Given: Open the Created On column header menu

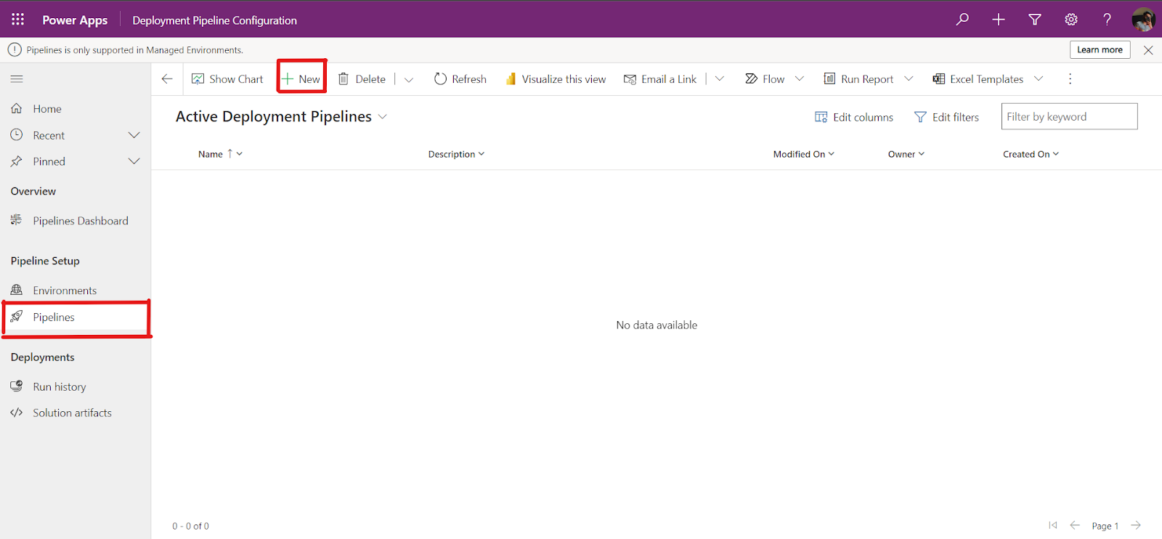Looking at the screenshot, I should [x=1031, y=154].
